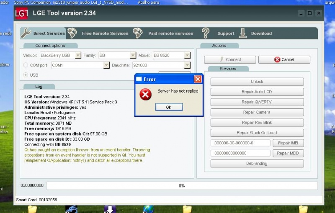Close the Error dialog with red X
The width and height of the screenshot is (335, 213).
198,79
